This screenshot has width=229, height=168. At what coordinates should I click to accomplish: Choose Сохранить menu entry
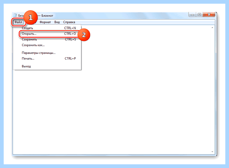[47, 40]
